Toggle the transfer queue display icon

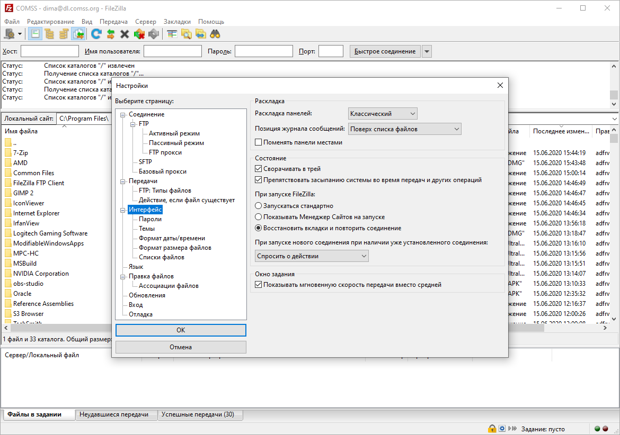tap(78, 34)
